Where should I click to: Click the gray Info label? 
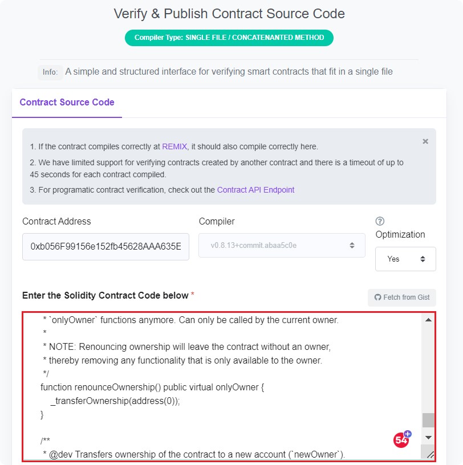pos(50,72)
